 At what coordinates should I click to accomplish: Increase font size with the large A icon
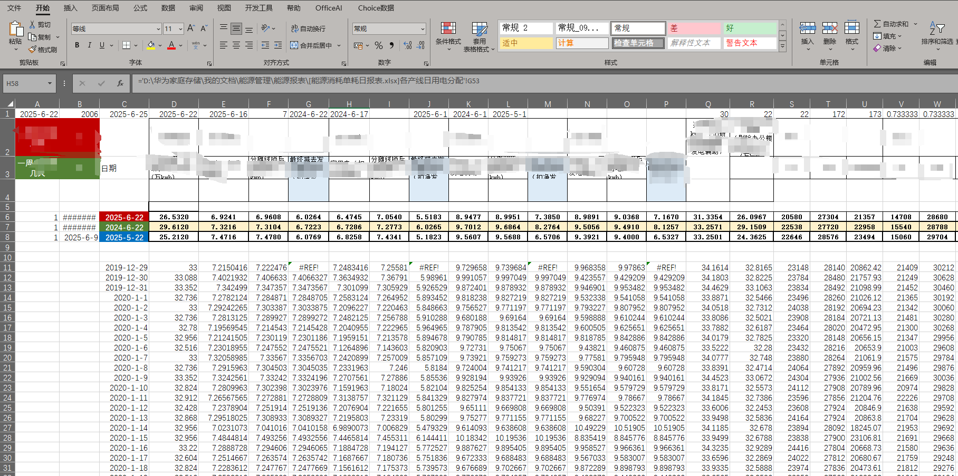(x=191, y=28)
